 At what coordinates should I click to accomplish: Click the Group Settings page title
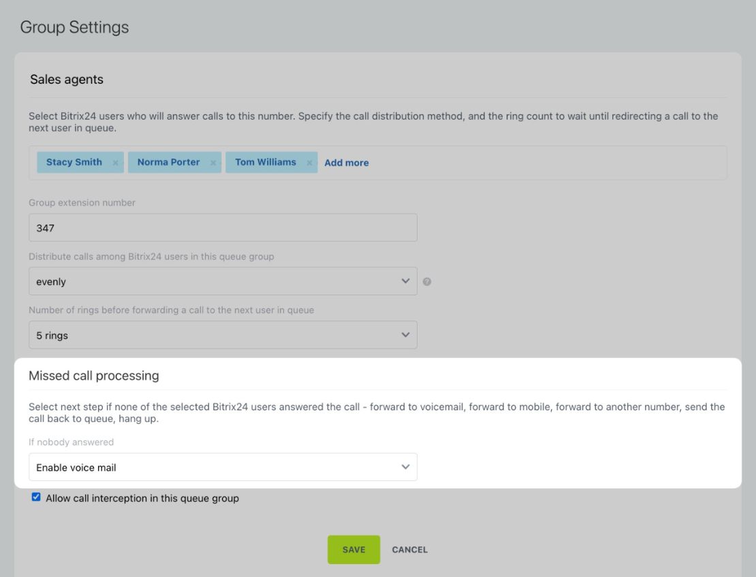click(75, 27)
